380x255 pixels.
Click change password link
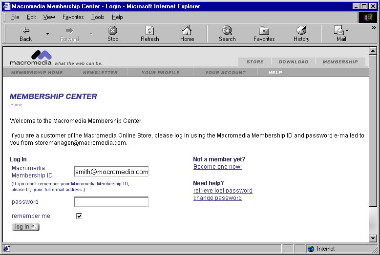pos(217,198)
